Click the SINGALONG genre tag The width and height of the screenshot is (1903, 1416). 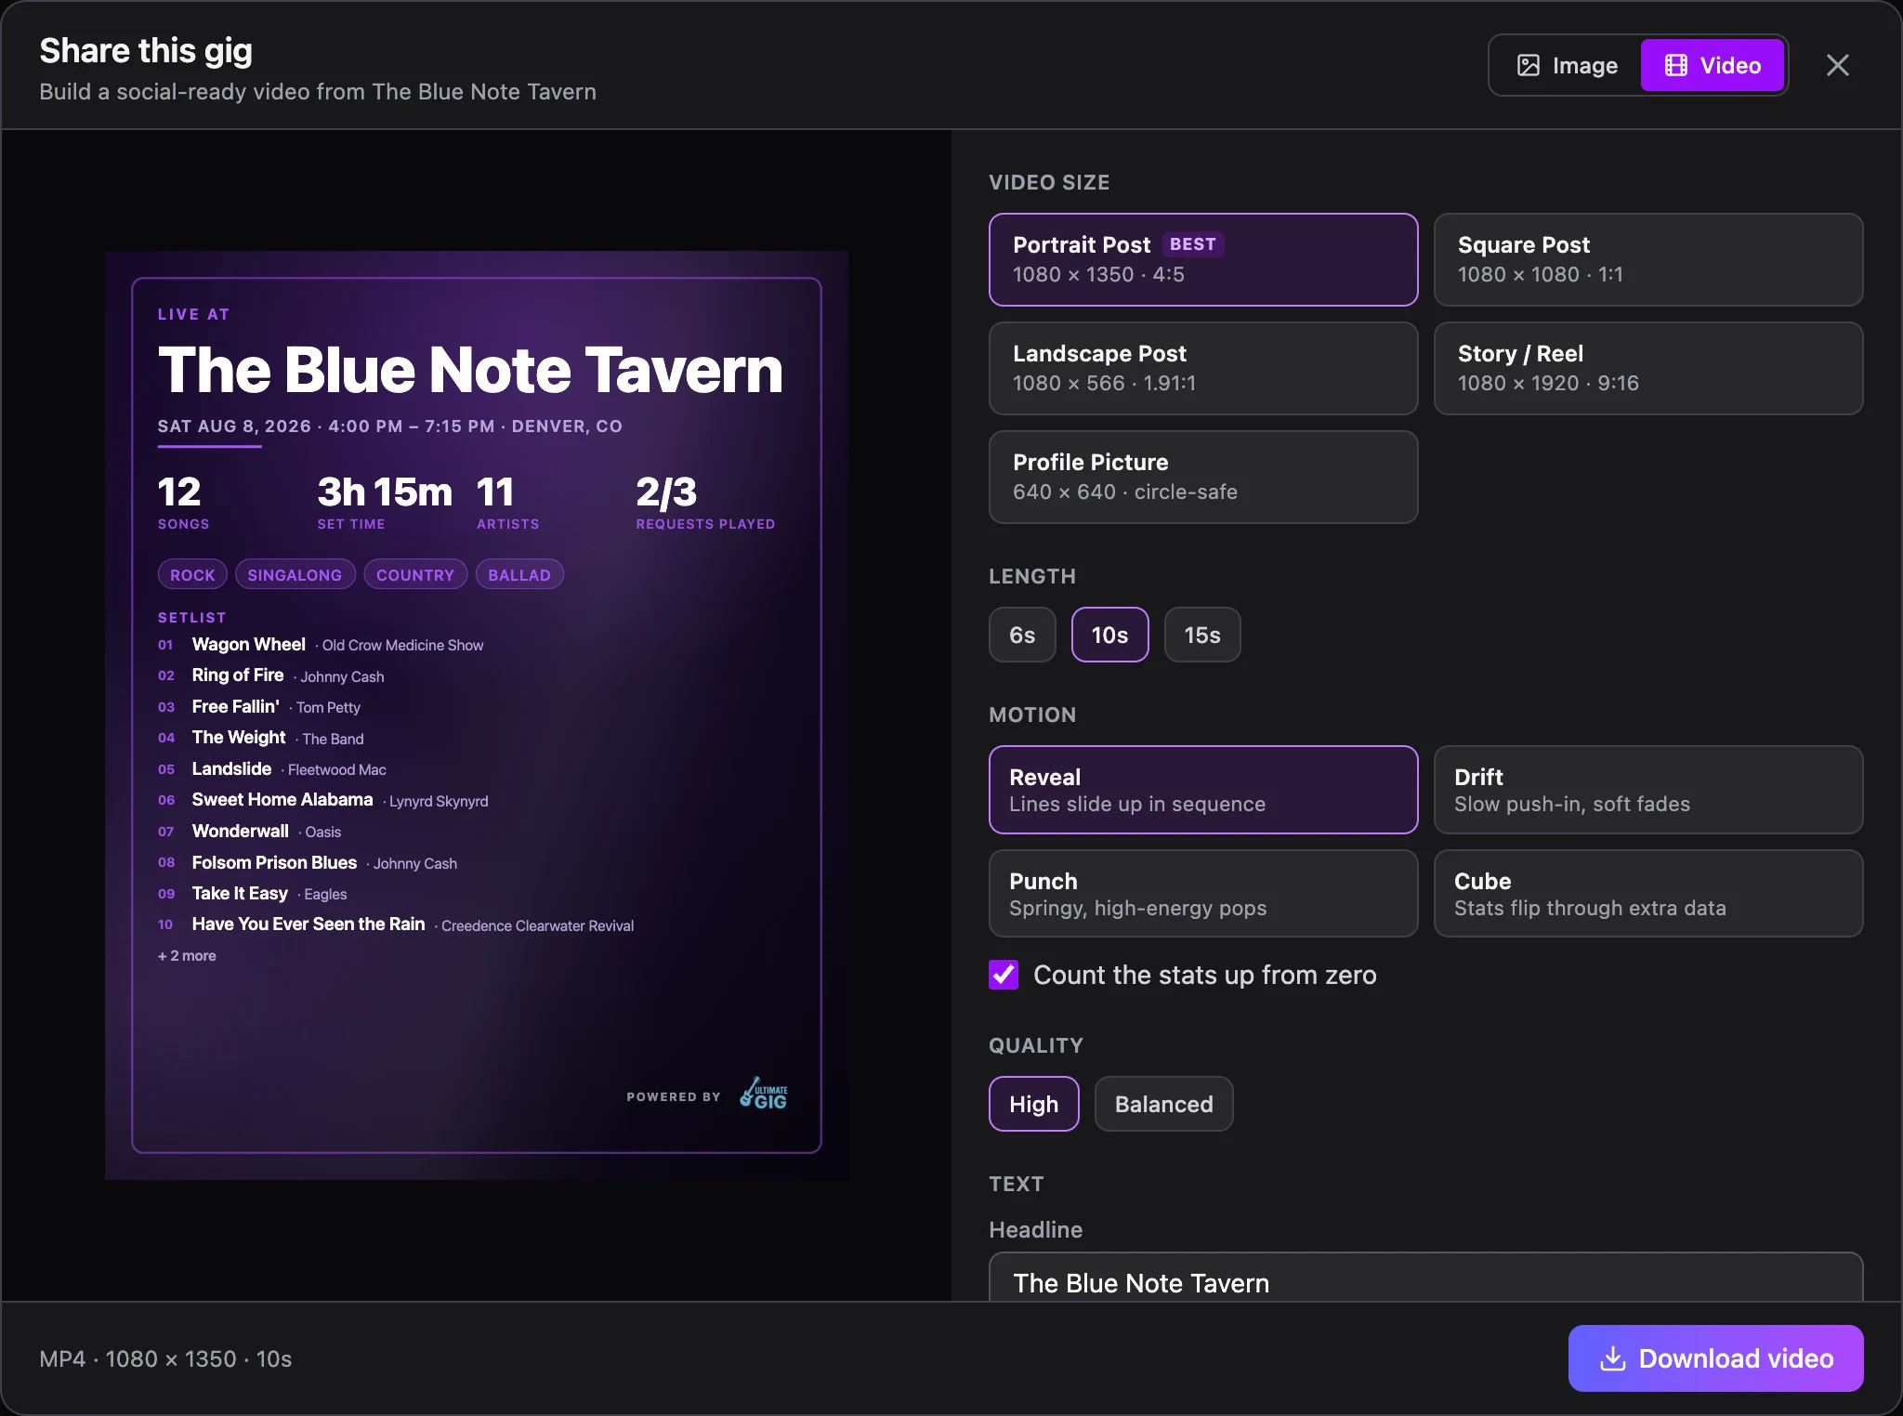point(295,575)
